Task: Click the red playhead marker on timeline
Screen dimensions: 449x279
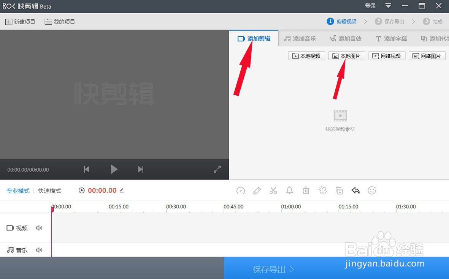Action: tap(52, 210)
